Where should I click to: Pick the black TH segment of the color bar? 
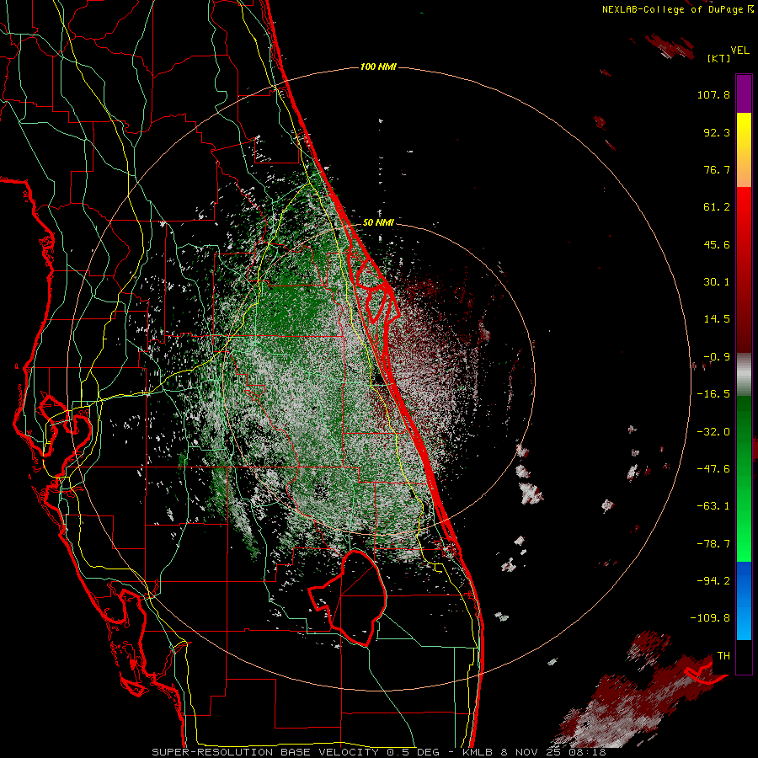point(744,656)
